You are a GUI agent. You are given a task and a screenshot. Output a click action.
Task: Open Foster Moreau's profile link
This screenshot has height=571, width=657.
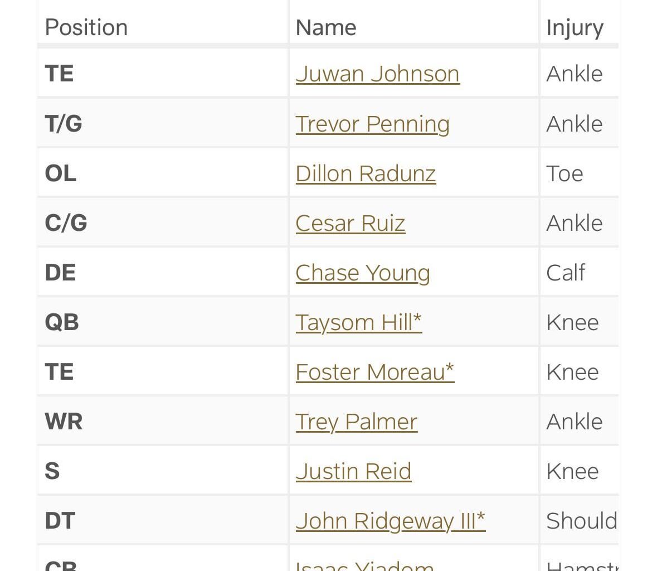tap(374, 371)
